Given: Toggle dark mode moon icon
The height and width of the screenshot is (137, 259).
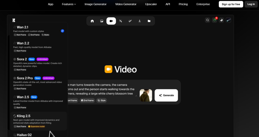Looking at the screenshot, I should tap(221, 20).
